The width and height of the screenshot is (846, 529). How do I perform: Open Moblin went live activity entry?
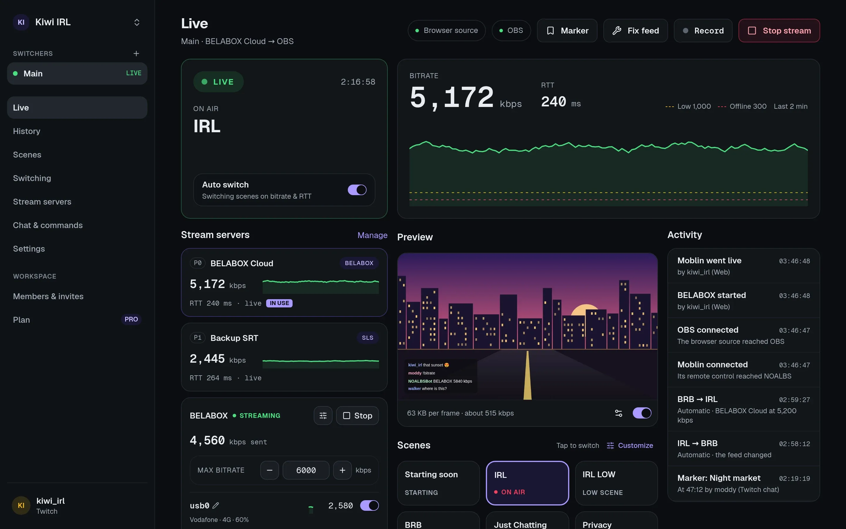(x=743, y=266)
